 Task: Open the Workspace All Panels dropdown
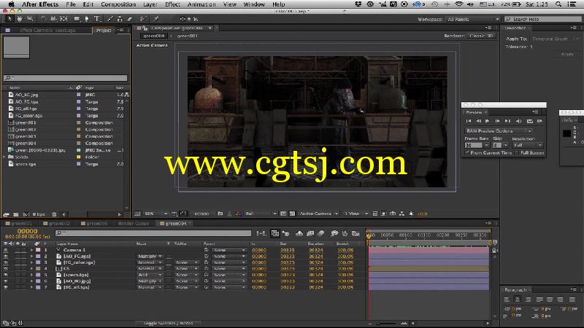[x=473, y=19]
